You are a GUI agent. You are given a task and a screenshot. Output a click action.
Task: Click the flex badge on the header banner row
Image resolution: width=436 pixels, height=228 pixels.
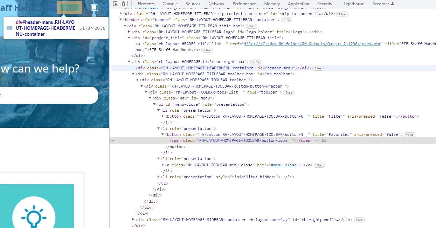tap(287, 20)
